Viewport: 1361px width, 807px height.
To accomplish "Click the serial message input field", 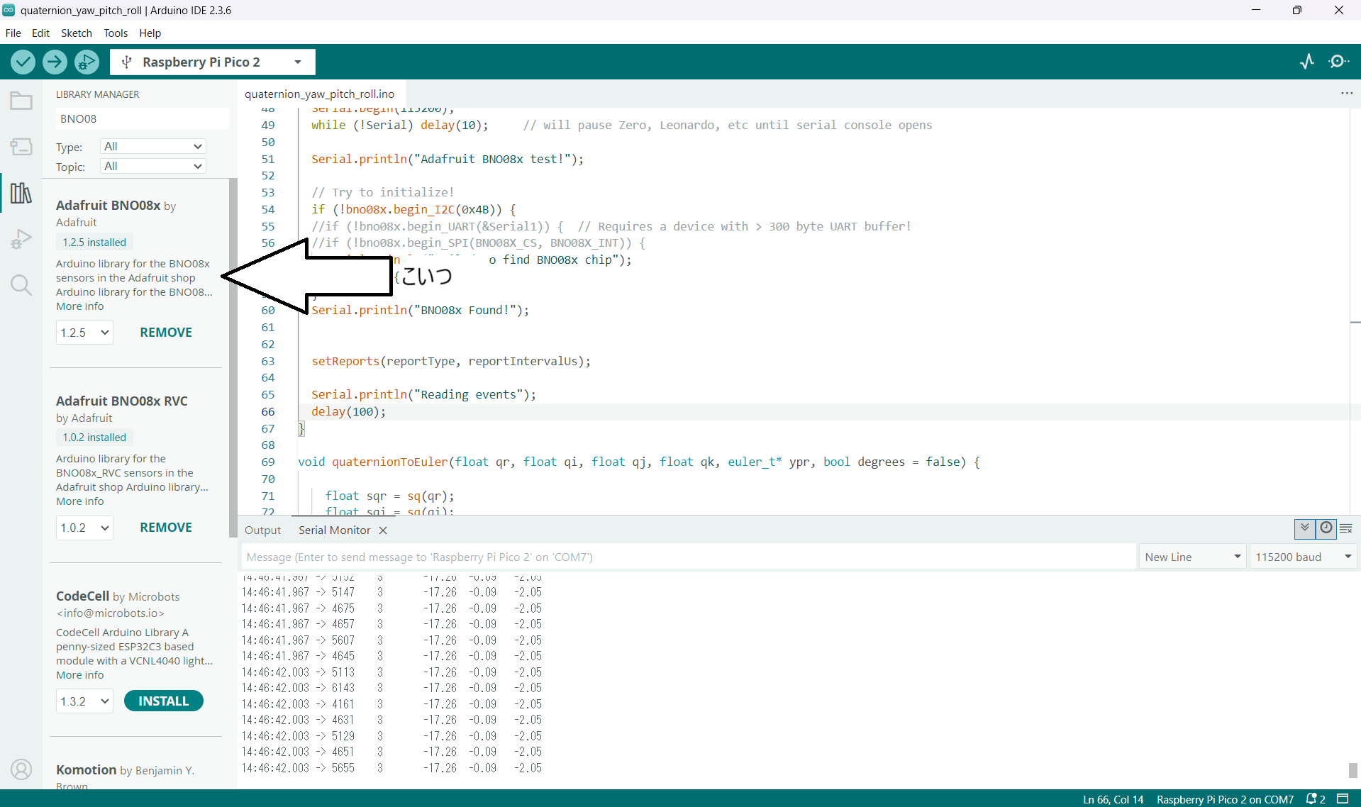I will [688, 557].
